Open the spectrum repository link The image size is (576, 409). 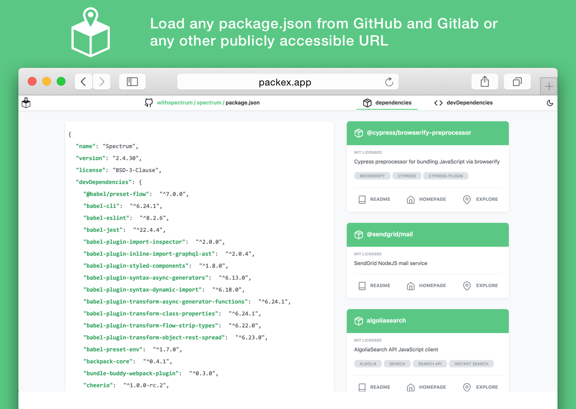[x=209, y=103]
